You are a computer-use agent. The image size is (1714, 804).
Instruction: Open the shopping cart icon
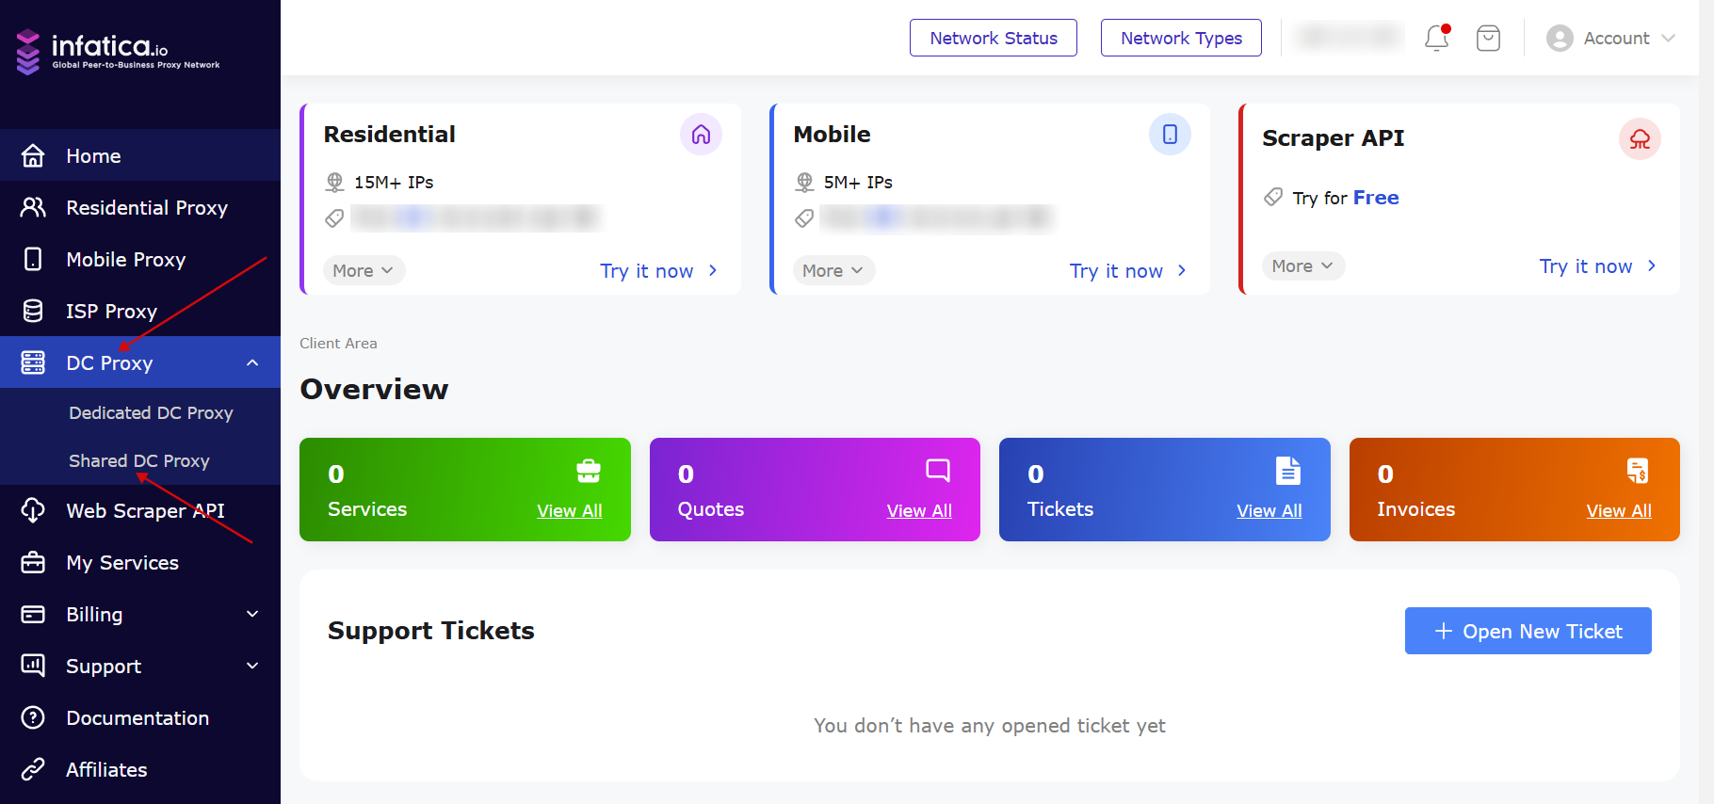(x=1488, y=38)
